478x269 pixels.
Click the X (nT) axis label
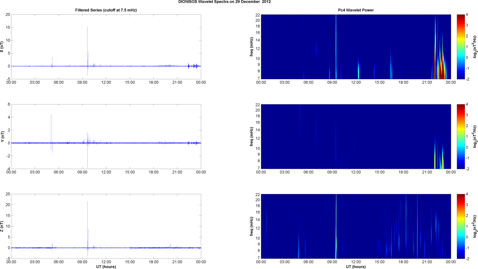coord(2,47)
